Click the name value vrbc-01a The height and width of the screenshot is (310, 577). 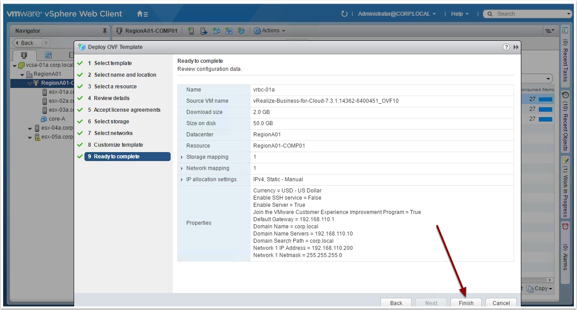click(264, 90)
